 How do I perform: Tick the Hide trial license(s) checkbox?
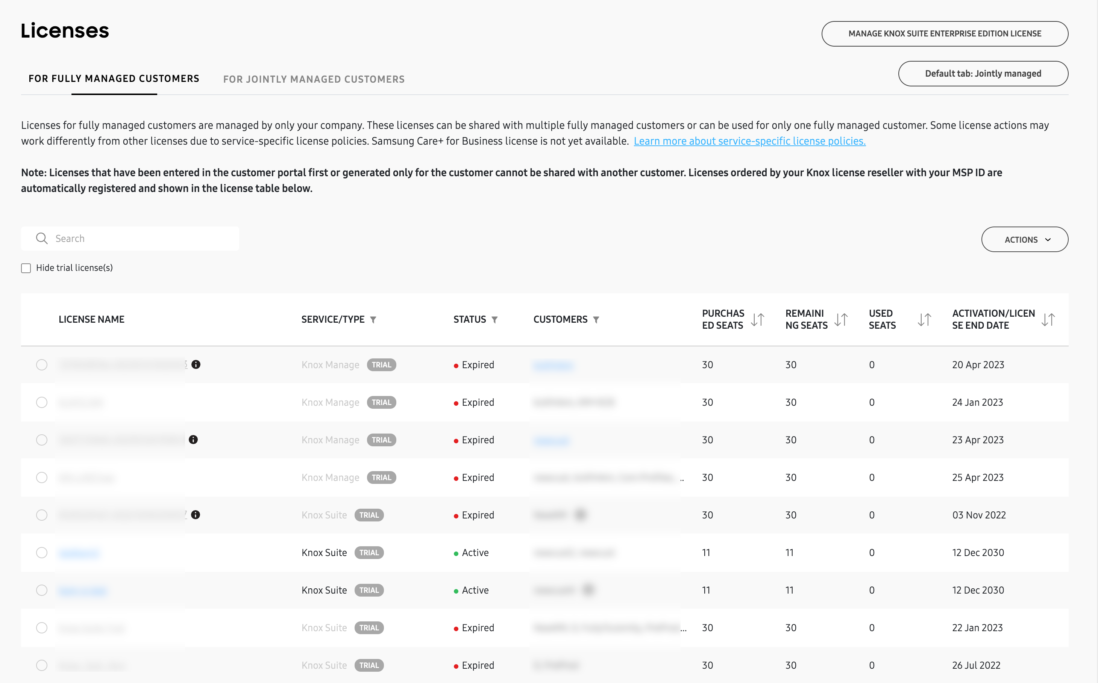tap(26, 268)
